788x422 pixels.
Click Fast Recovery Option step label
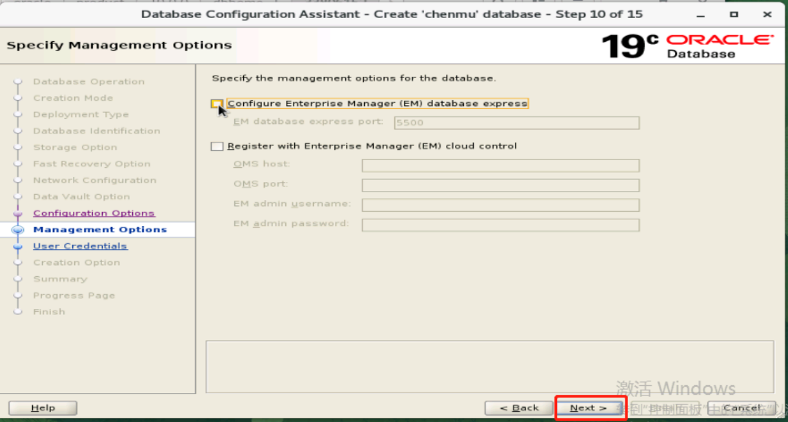tap(92, 164)
